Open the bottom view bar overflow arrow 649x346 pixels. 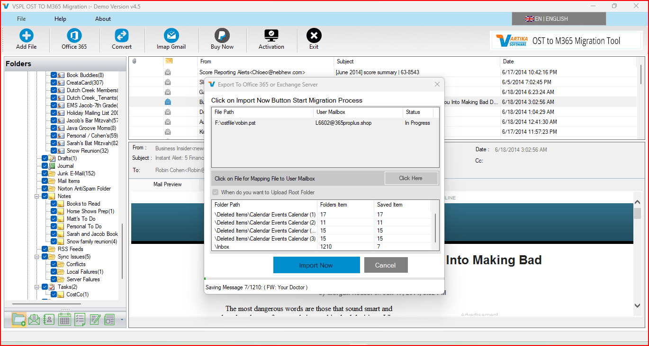point(122,320)
